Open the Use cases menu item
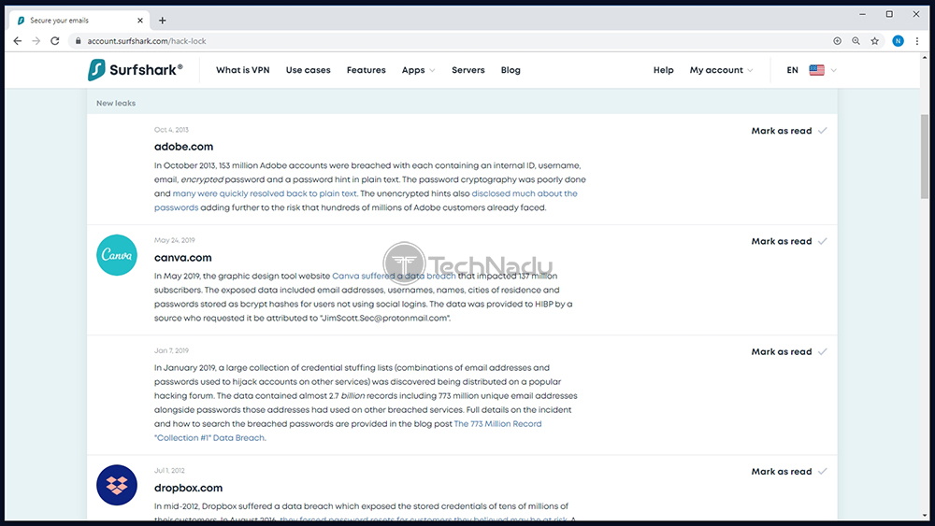The image size is (935, 526). click(x=308, y=70)
